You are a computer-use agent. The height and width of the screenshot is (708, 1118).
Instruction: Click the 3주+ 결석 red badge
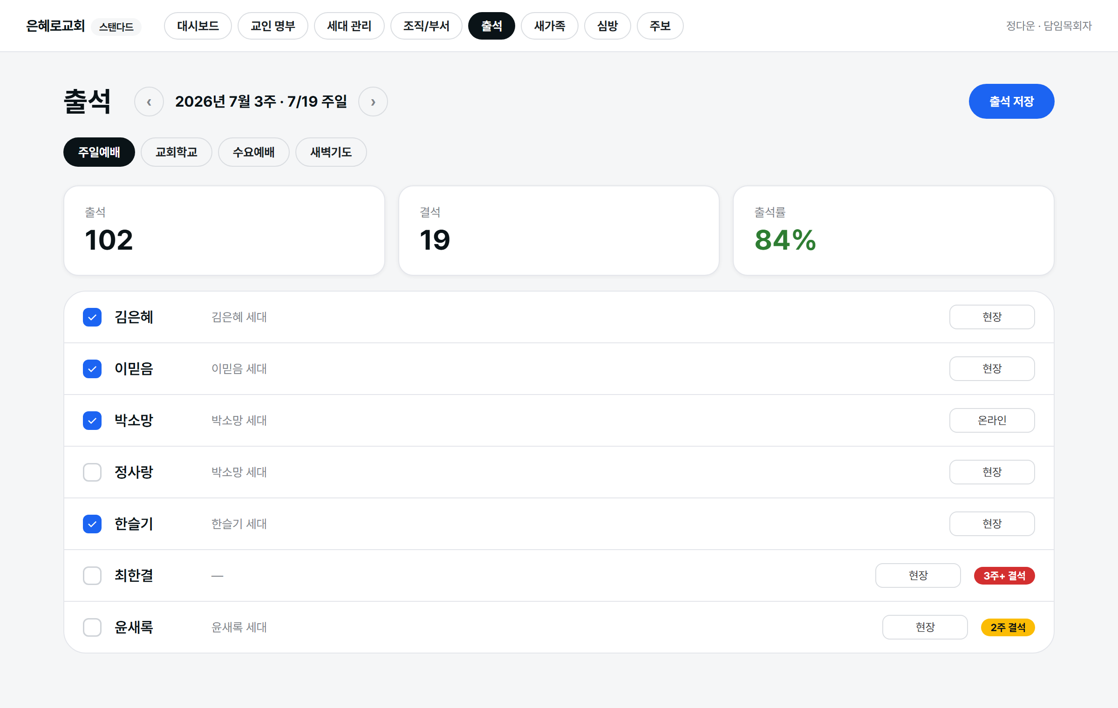coord(1004,576)
